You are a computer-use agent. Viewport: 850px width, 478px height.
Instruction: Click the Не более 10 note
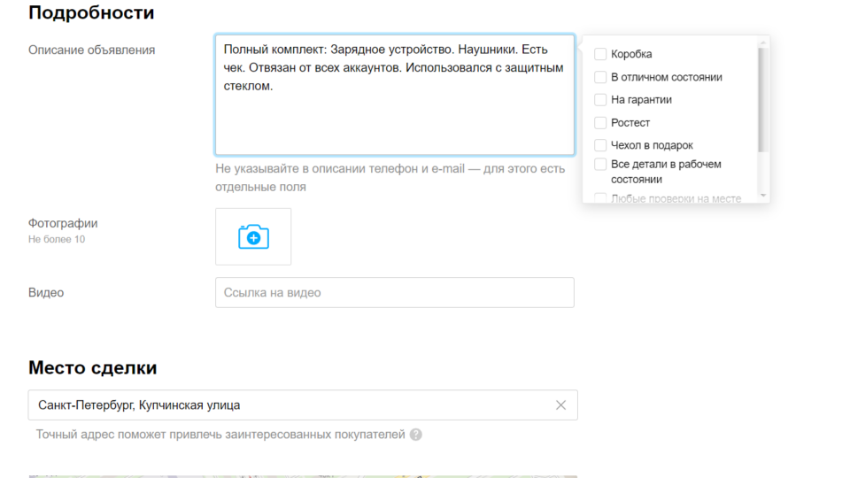click(57, 240)
